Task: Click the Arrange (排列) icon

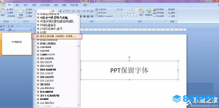Action: tap(141, 11)
